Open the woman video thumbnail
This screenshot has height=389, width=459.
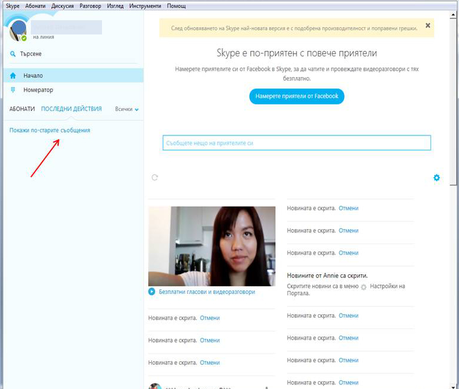point(212,246)
